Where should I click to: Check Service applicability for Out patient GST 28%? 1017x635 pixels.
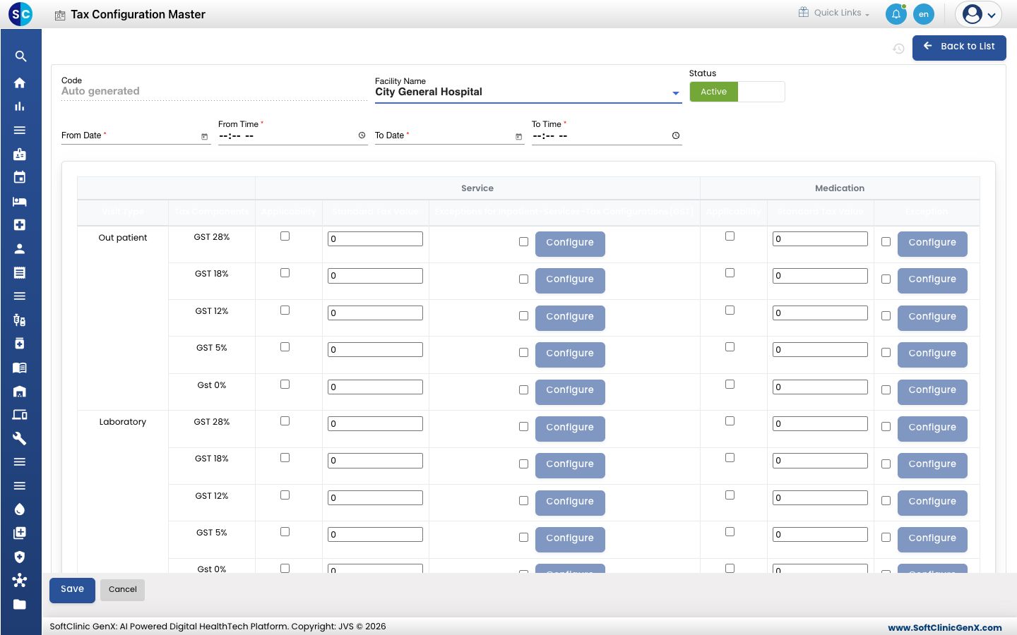(x=285, y=236)
